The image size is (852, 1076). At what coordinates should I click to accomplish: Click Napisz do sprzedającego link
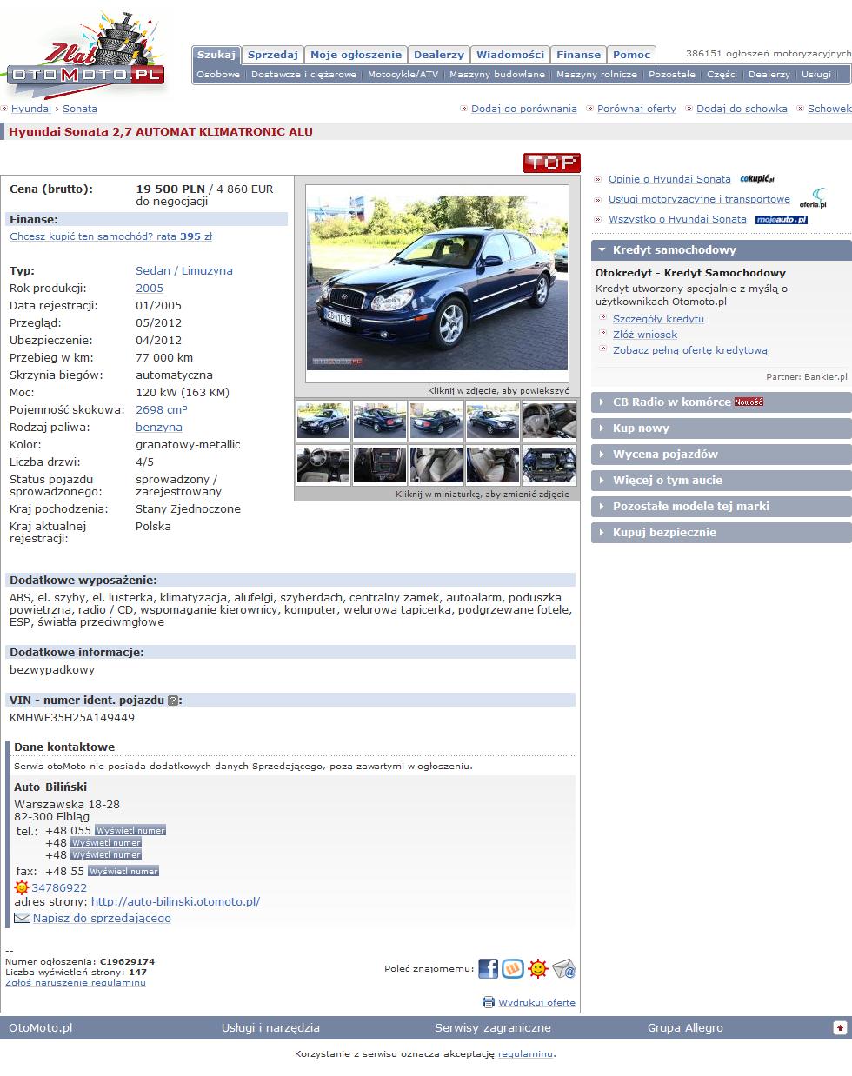102,918
